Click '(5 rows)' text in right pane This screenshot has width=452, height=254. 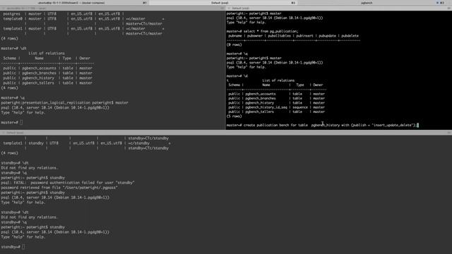[x=234, y=116]
